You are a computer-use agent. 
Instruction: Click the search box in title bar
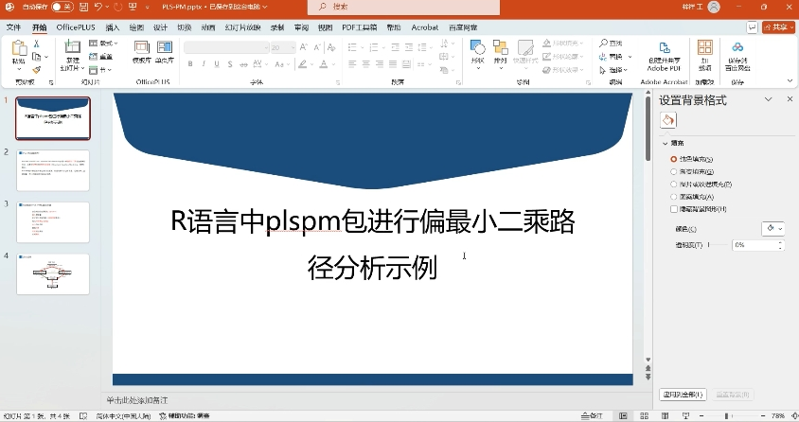(404, 7)
